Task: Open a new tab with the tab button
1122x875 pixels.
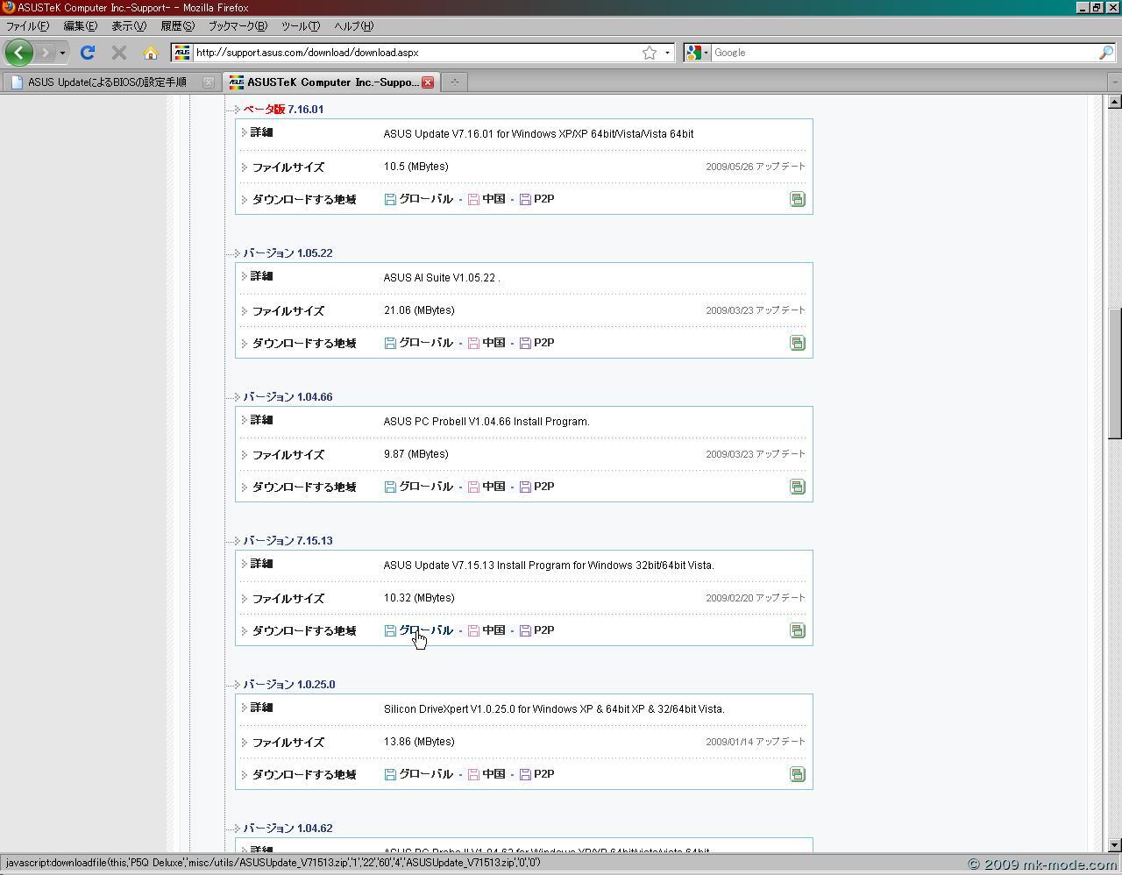Action: coord(454,82)
